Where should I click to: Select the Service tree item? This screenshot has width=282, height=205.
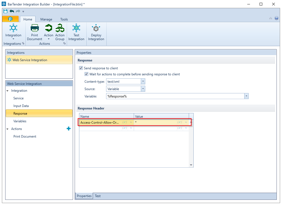click(x=18, y=98)
